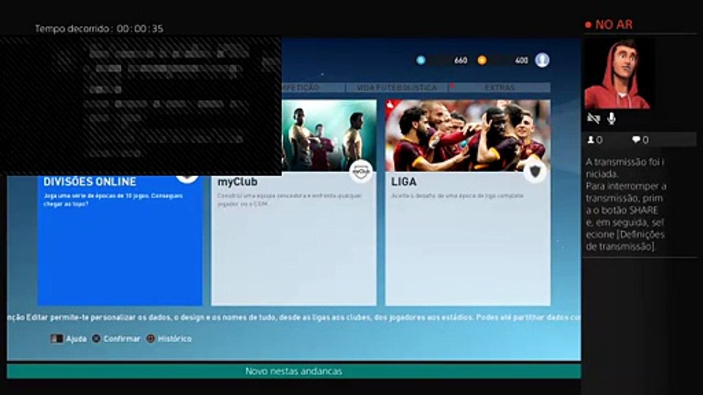The width and height of the screenshot is (703, 395).
Task: Click the 'Novo nestas andancas' green banner
Action: click(x=294, y=371)
